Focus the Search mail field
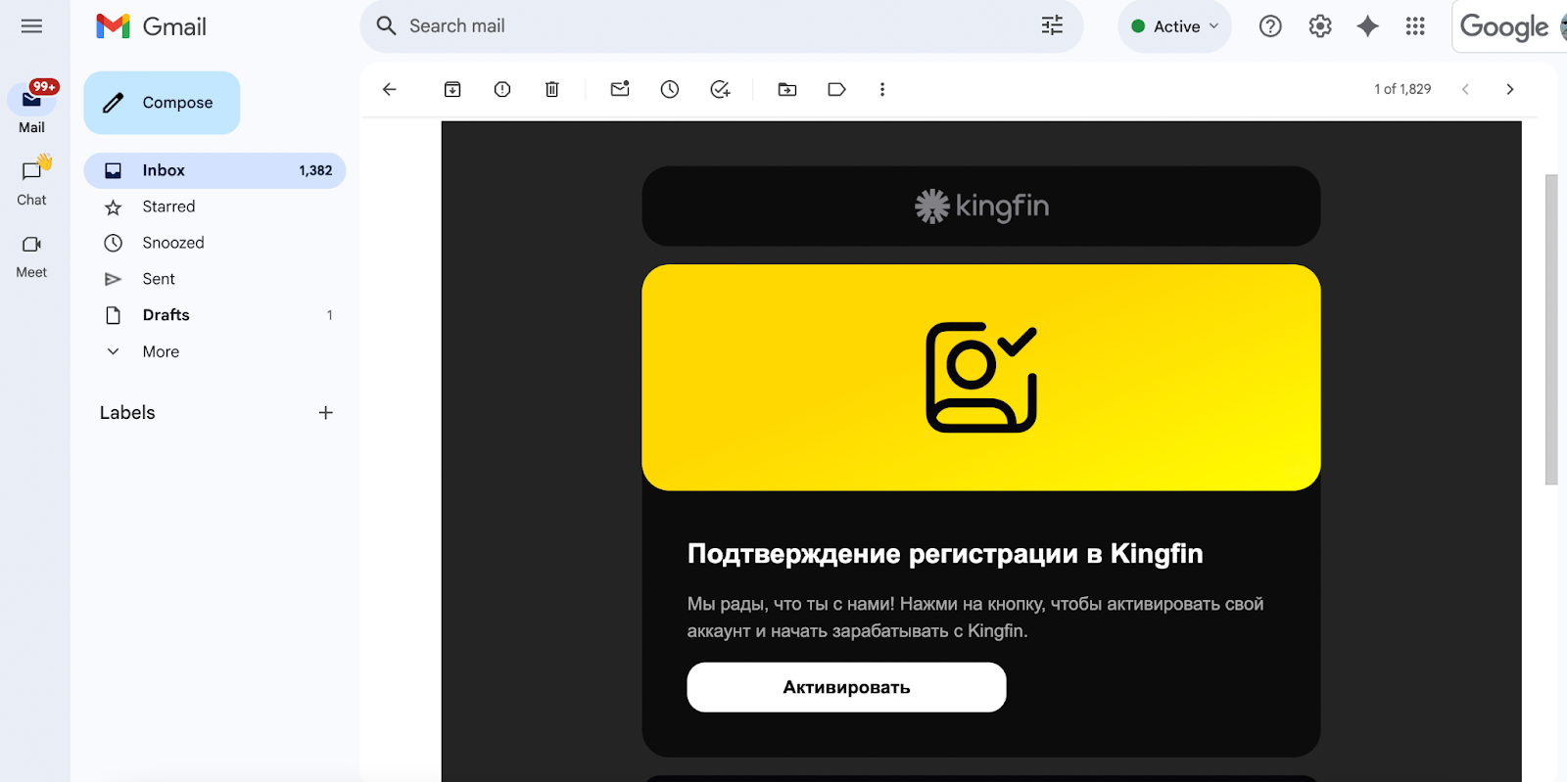 [721, 26]
